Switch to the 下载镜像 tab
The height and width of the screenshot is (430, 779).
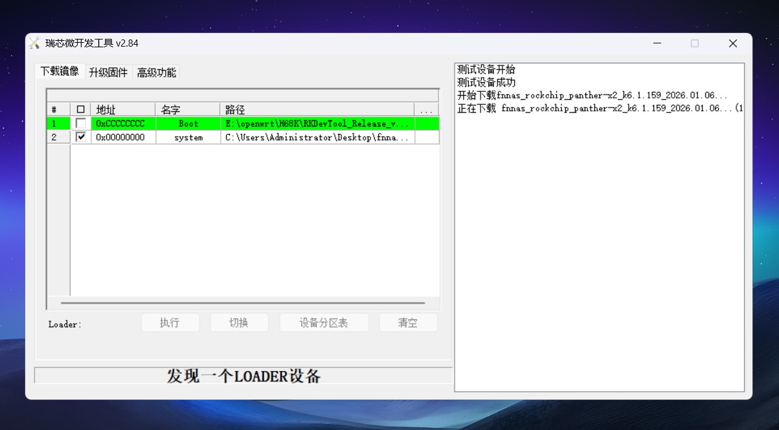(x=60, y=71)
